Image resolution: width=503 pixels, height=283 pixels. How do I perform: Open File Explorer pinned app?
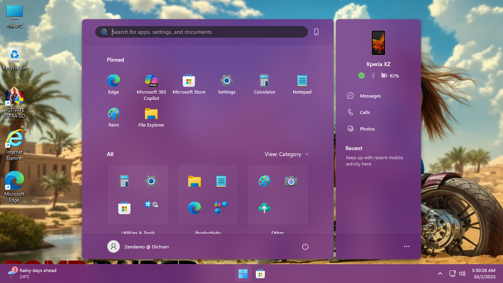pos(151,118)
